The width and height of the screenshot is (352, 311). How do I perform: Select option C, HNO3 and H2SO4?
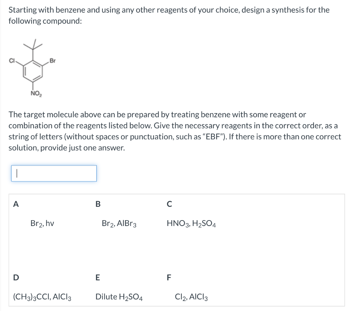(x=191, y=224)
